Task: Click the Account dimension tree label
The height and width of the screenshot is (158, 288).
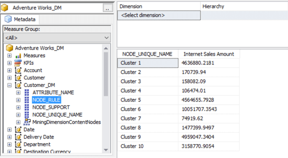Action: [33, 70]
